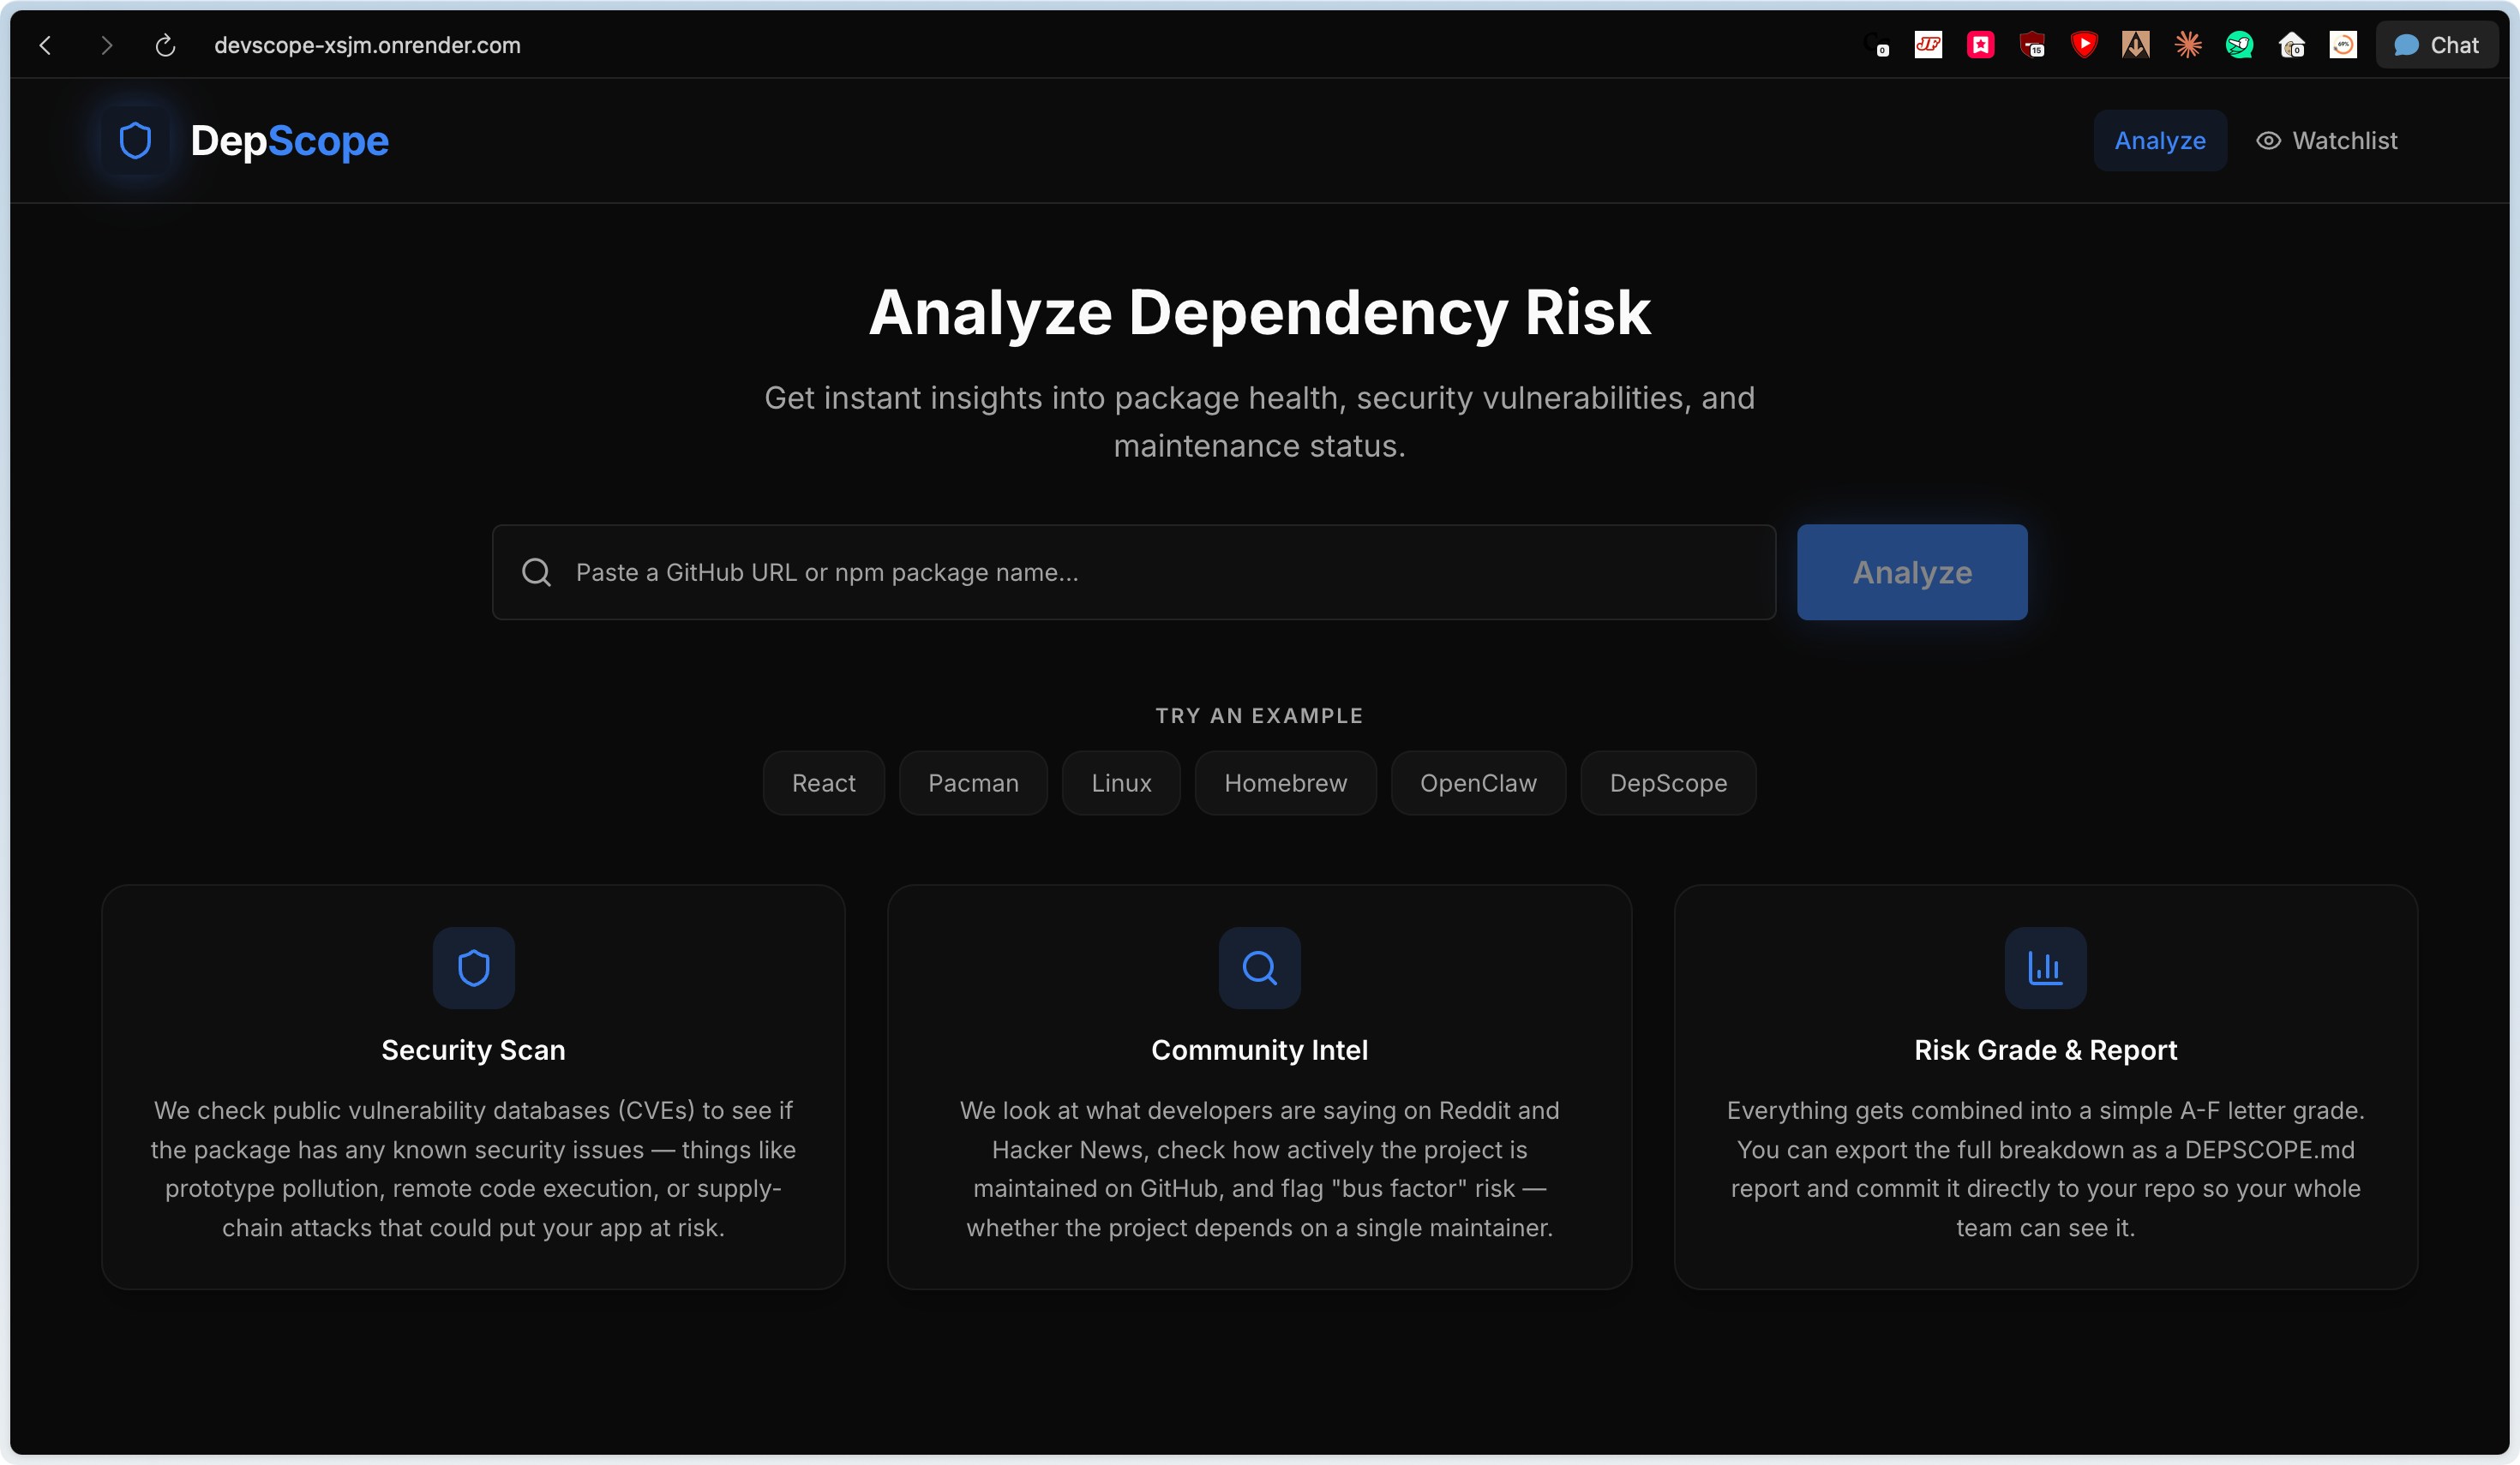Click the Community Intel search icon
This screenshot has height=1465, width=2520.
click(x=1259, y=967)
